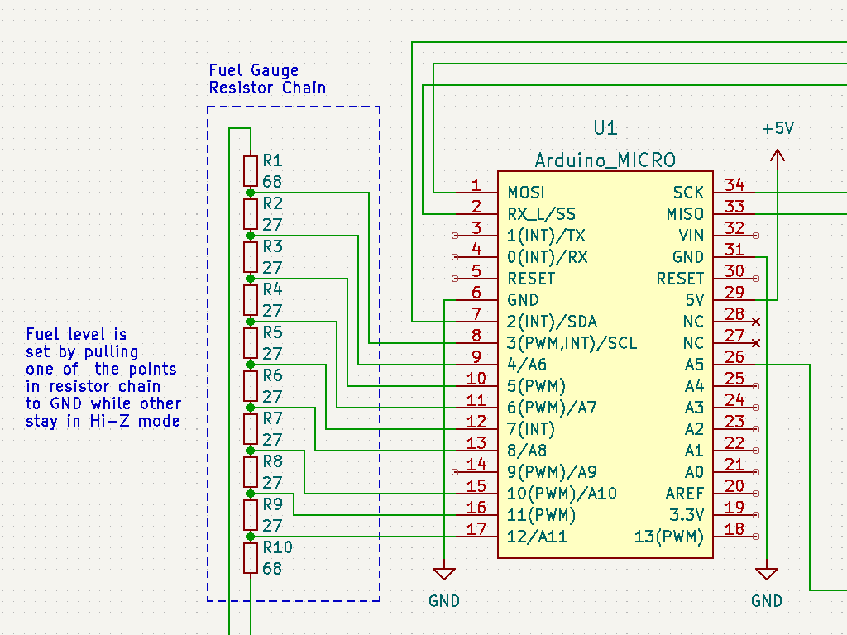Screen dimensions: 847x635
Task: Select the RESET pin name on pin 5
Action: click(531, 279)
